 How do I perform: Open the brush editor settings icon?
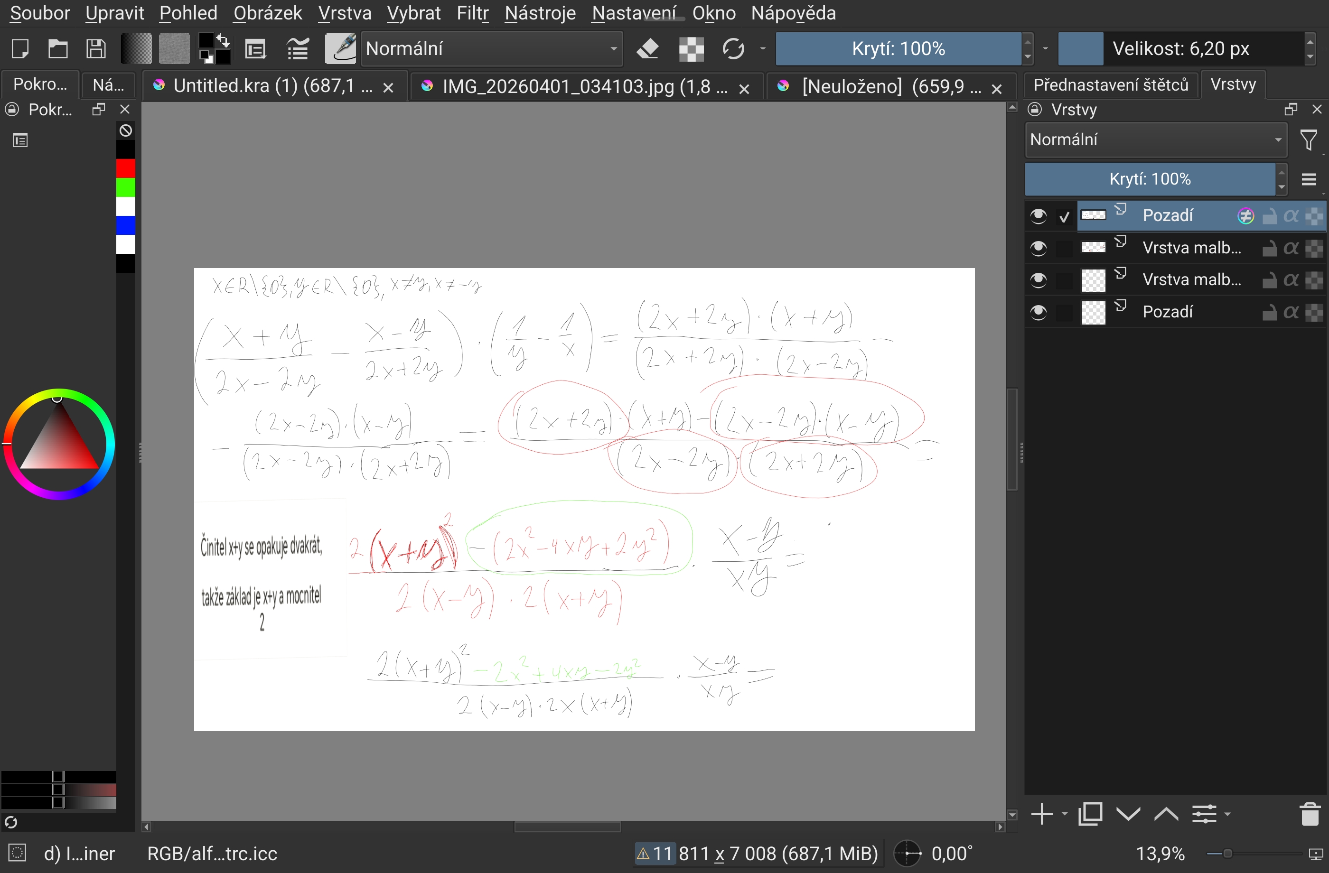click(x=255, y=49)
